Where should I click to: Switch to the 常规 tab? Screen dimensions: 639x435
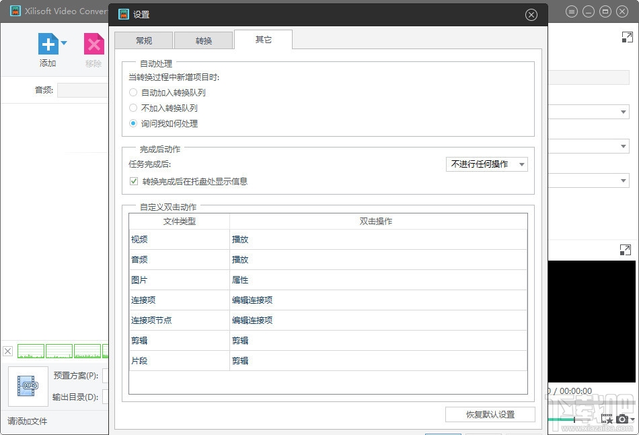(144, 40)
